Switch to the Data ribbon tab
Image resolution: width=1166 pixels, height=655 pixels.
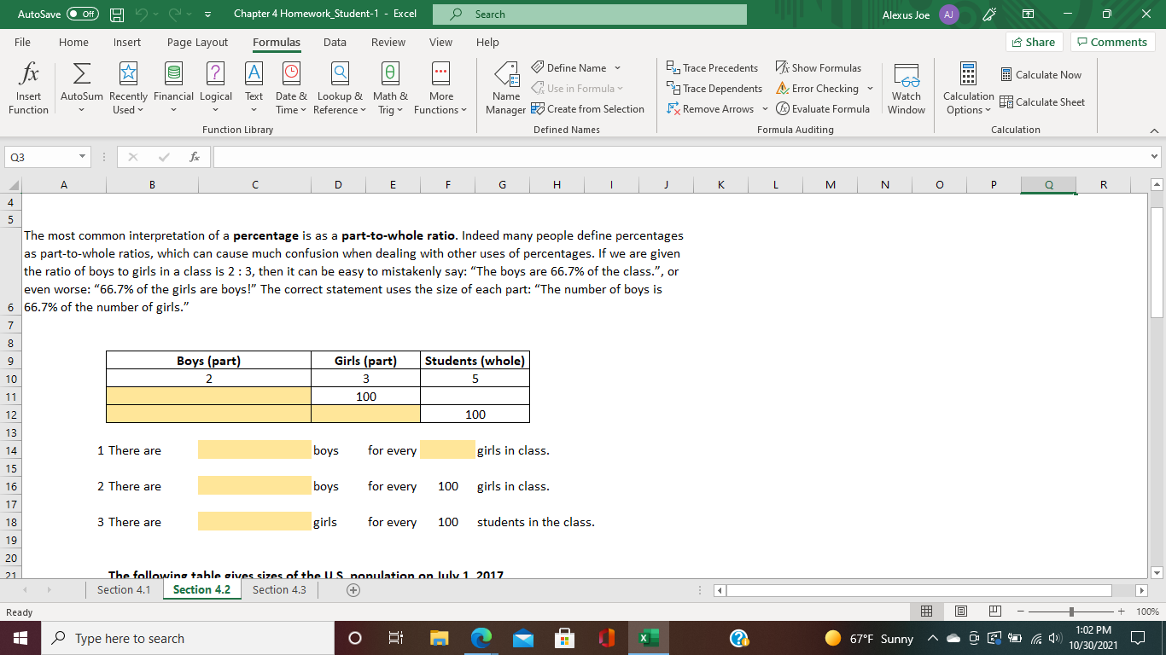[335, 42]
